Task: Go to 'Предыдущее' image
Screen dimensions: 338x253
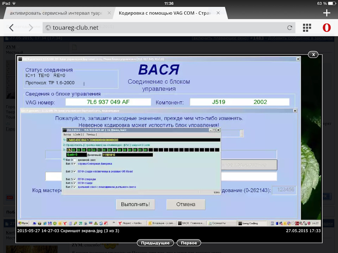Action: [x=155, y=243]
